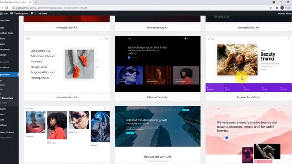Open the Chrome profile avatar

pyautogui.click(x=282, y=8)
